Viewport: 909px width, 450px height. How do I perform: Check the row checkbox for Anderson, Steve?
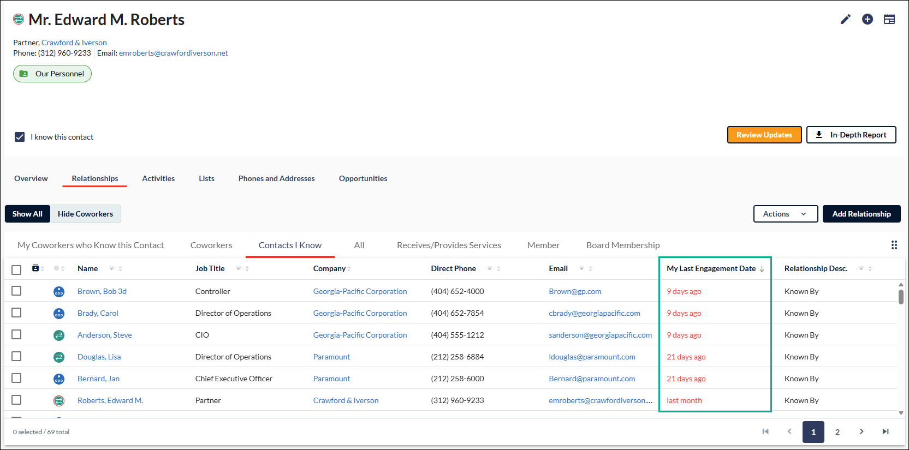16,334
